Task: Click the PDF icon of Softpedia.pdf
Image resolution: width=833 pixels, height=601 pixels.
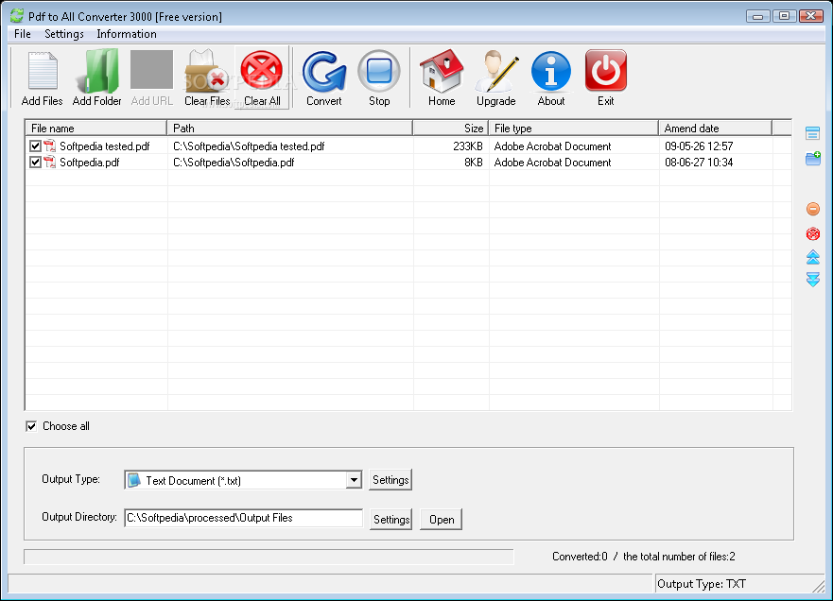Action: coord(50,162)
